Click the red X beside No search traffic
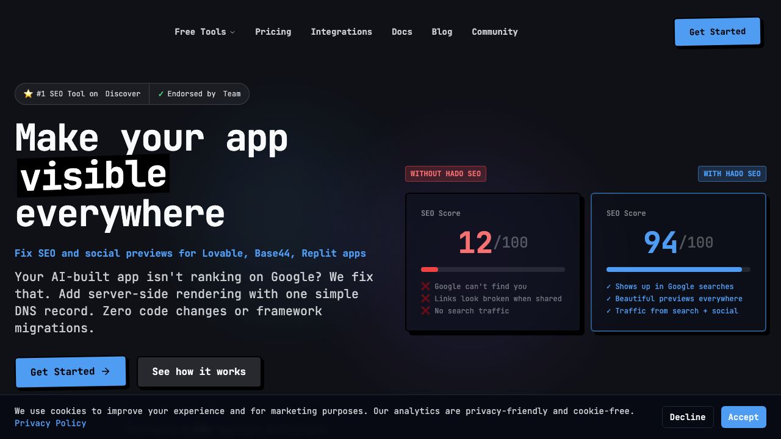This screenshot has height=439, width=781. click(x=425, y=310)
